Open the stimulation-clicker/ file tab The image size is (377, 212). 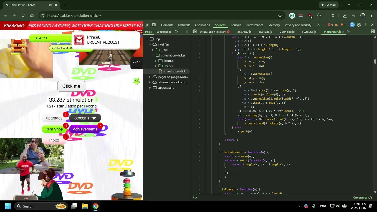(213, 32)
